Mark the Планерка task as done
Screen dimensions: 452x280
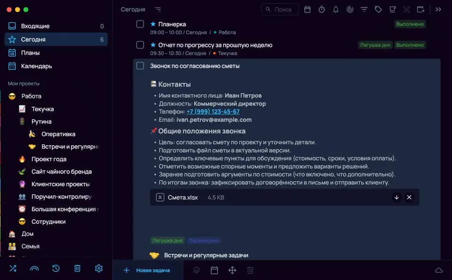tap(140, 24)
